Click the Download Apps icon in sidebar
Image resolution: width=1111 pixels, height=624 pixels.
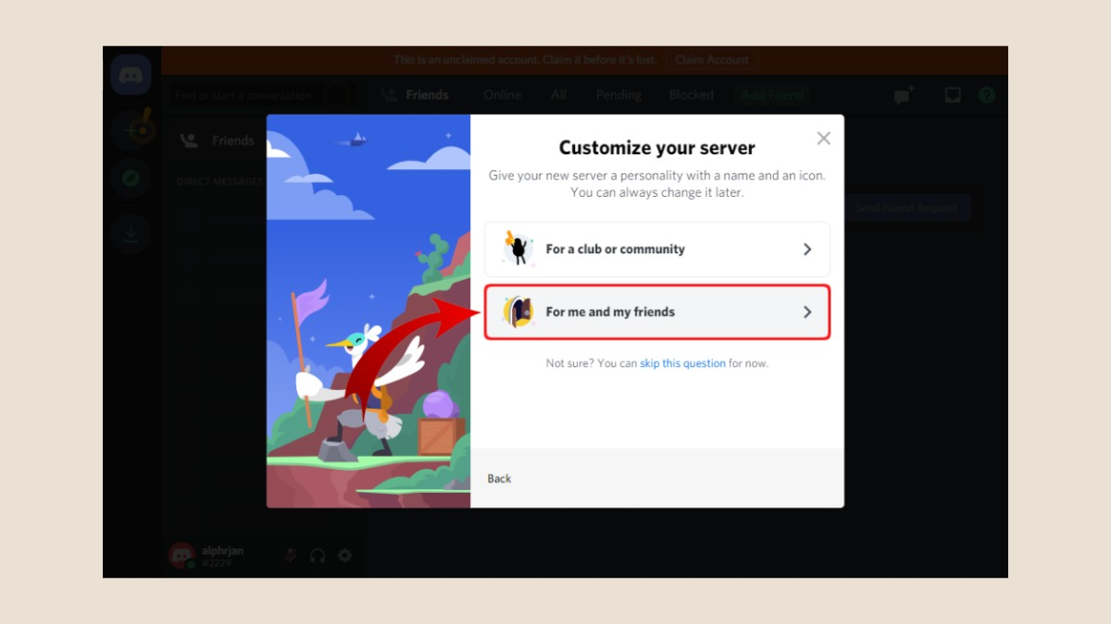point(131,233)
